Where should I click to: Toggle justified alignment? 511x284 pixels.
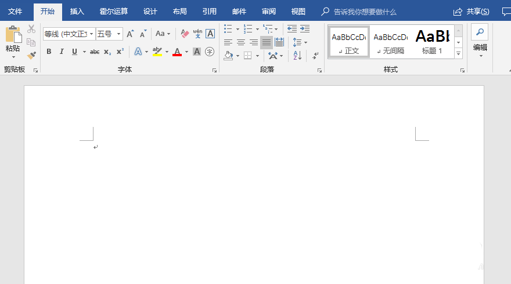tap(267, 42)
